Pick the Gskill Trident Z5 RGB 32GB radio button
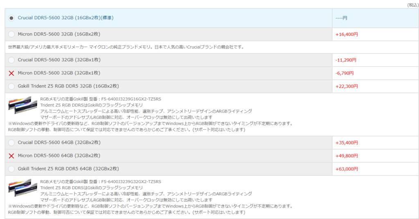Viewport: 419px width, 219px height. click(11, 86)
